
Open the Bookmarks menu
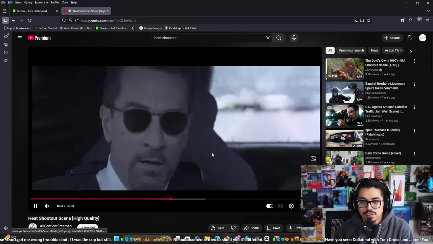(42, 2)
